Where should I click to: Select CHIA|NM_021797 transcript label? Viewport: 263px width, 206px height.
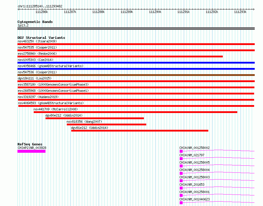point(192,155)
